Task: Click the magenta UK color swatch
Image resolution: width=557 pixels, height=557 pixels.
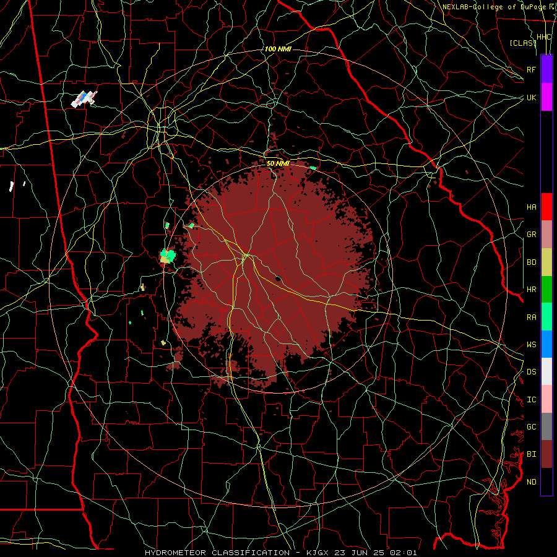Action: tap(546, 97)
